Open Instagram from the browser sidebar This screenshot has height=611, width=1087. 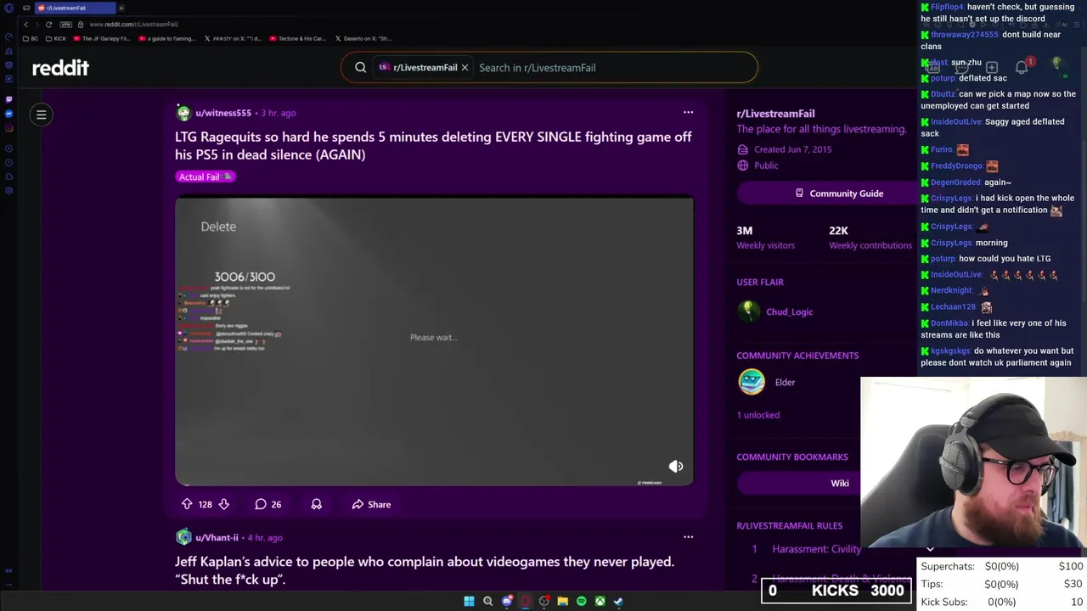(8, 128)
